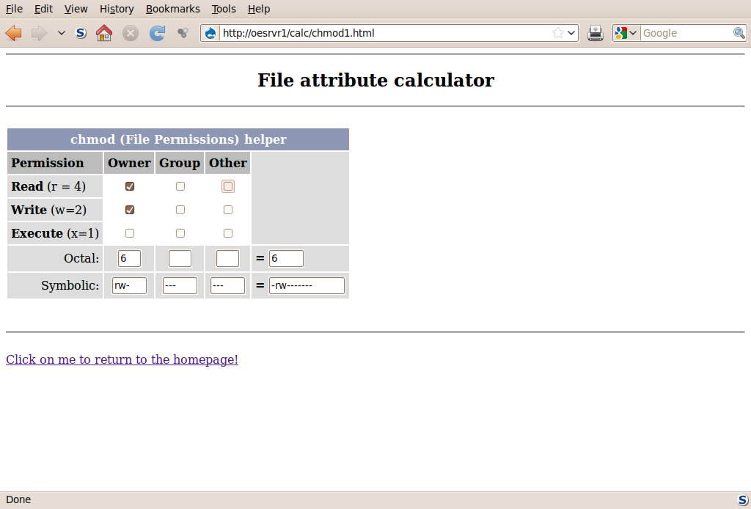Click the Drupal site icon in address bar
Screen dimensions: 751x509
211,33
